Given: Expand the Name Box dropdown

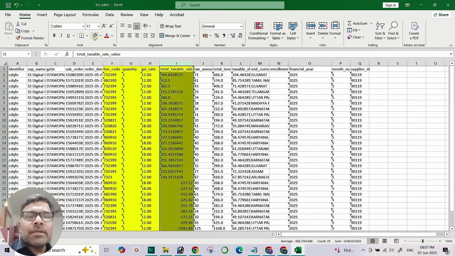Looking at the screenshot, I should tap(28, 54).
